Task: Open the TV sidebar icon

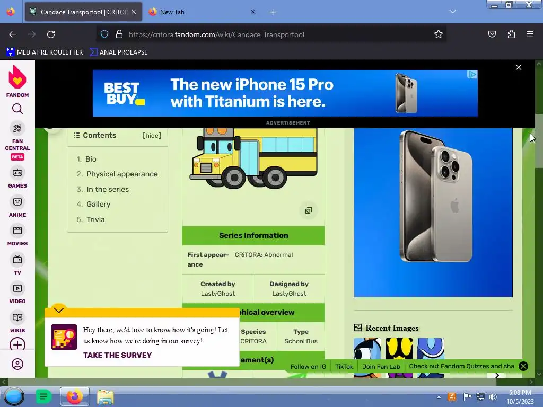Action: tap(17, 260)
